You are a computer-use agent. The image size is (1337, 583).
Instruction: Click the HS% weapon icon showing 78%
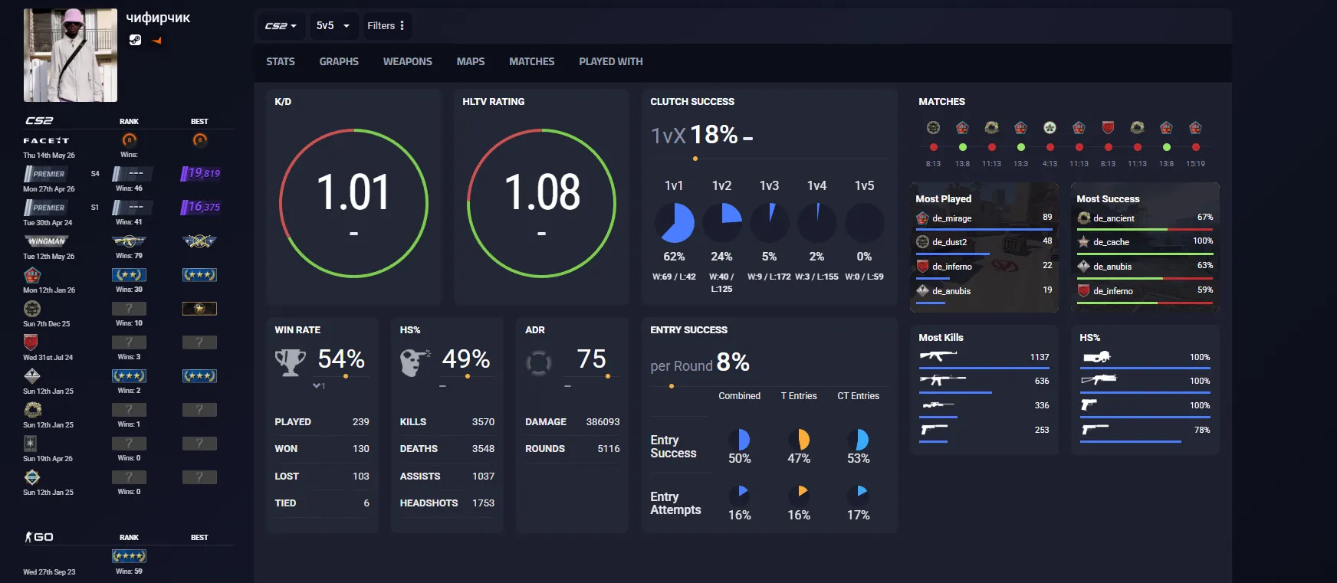tap(1095, 430)
